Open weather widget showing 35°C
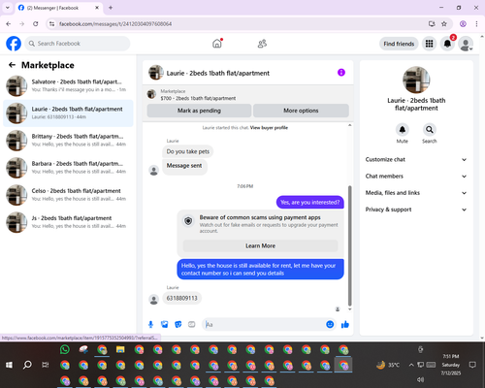485x388 pixels. pyautogui.click(x=388, y=365)
